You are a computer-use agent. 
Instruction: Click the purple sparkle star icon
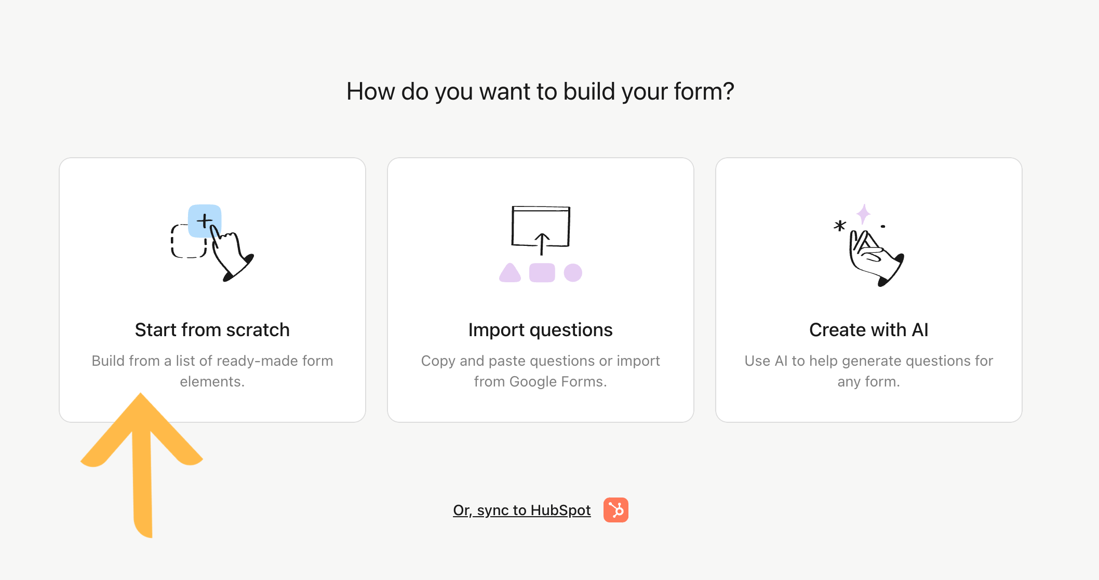(863, 214)
